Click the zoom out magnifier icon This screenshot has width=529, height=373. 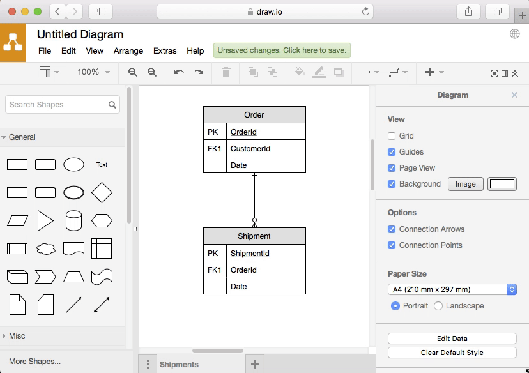tap(152, 72)
